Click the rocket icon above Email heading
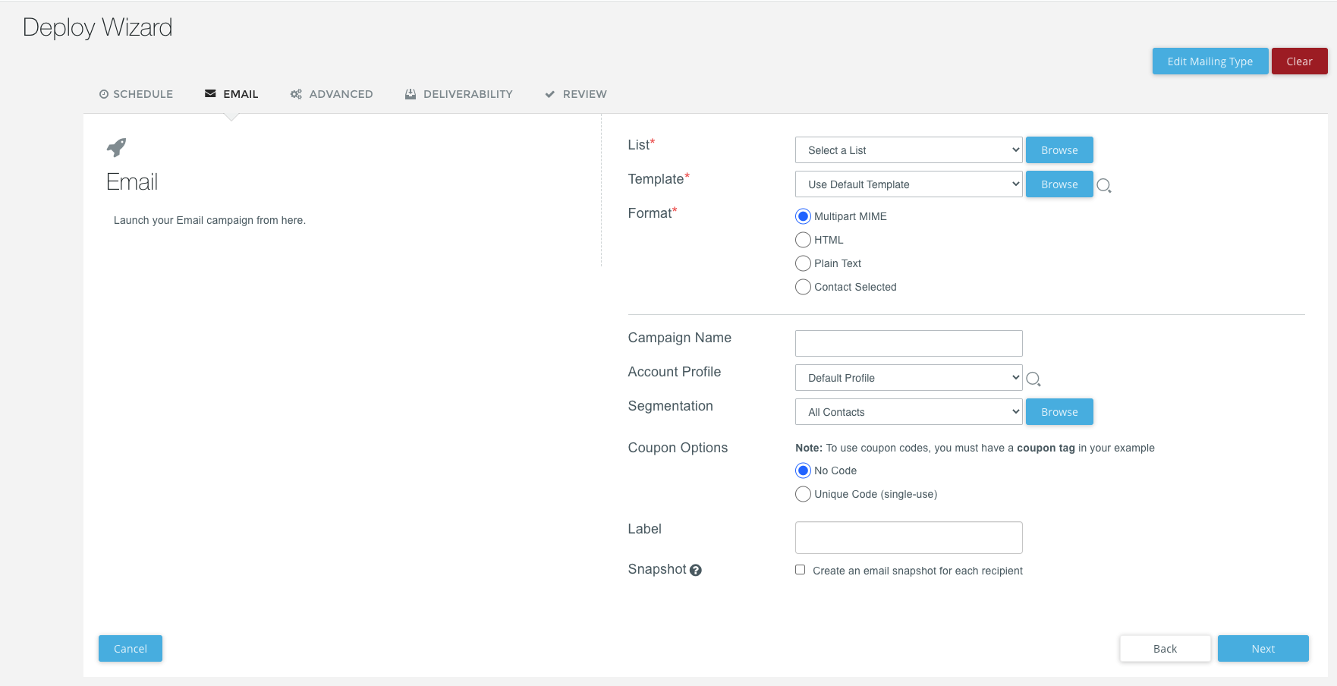The width and height of the screenshot is (1337, 686). [116, 146]
